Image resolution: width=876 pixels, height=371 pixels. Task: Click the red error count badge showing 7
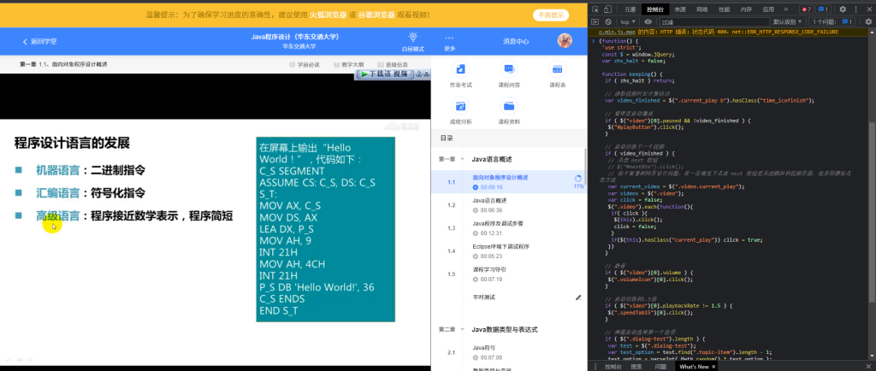click(806, 9)
